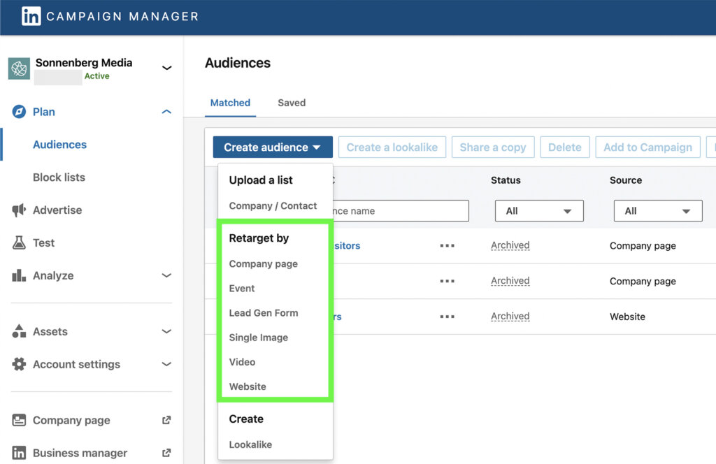Viewport: 716px width, 464px height.
Task: Collapse the Plan section in sidebar
Action: point(166,112)
